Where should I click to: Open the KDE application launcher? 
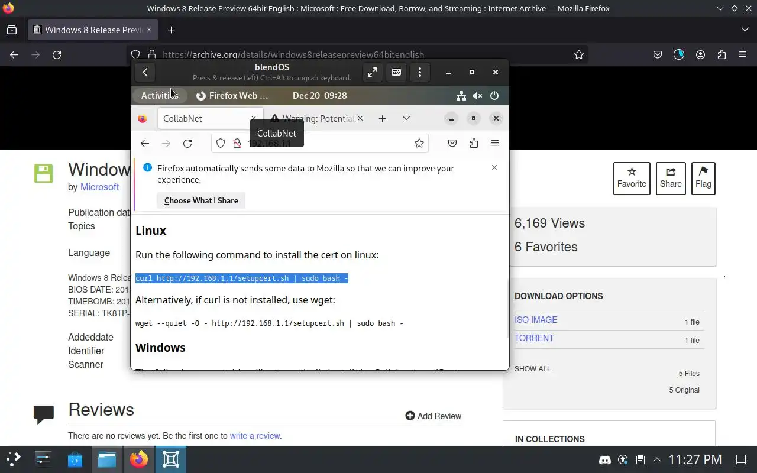tap(13, 459)
